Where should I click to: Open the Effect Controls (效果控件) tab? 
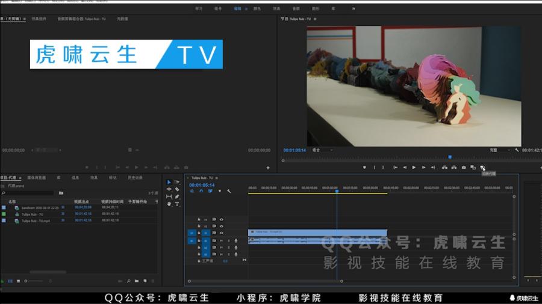(39, 19)
